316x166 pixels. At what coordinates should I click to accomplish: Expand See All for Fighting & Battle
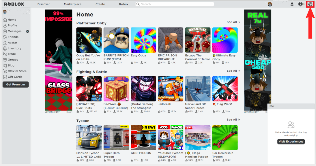click(233, 71)
